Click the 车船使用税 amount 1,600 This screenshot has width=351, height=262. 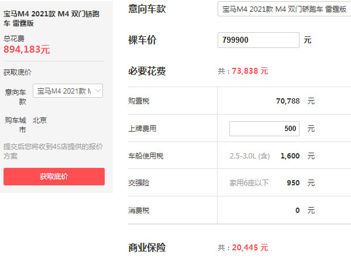[290, 156]
